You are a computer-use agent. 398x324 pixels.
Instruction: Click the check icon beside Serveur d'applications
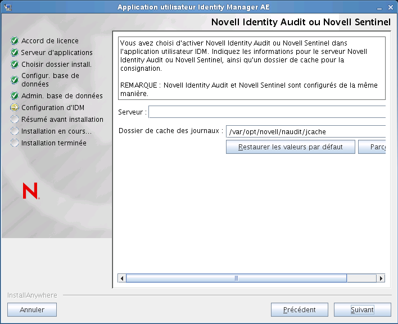15,52
